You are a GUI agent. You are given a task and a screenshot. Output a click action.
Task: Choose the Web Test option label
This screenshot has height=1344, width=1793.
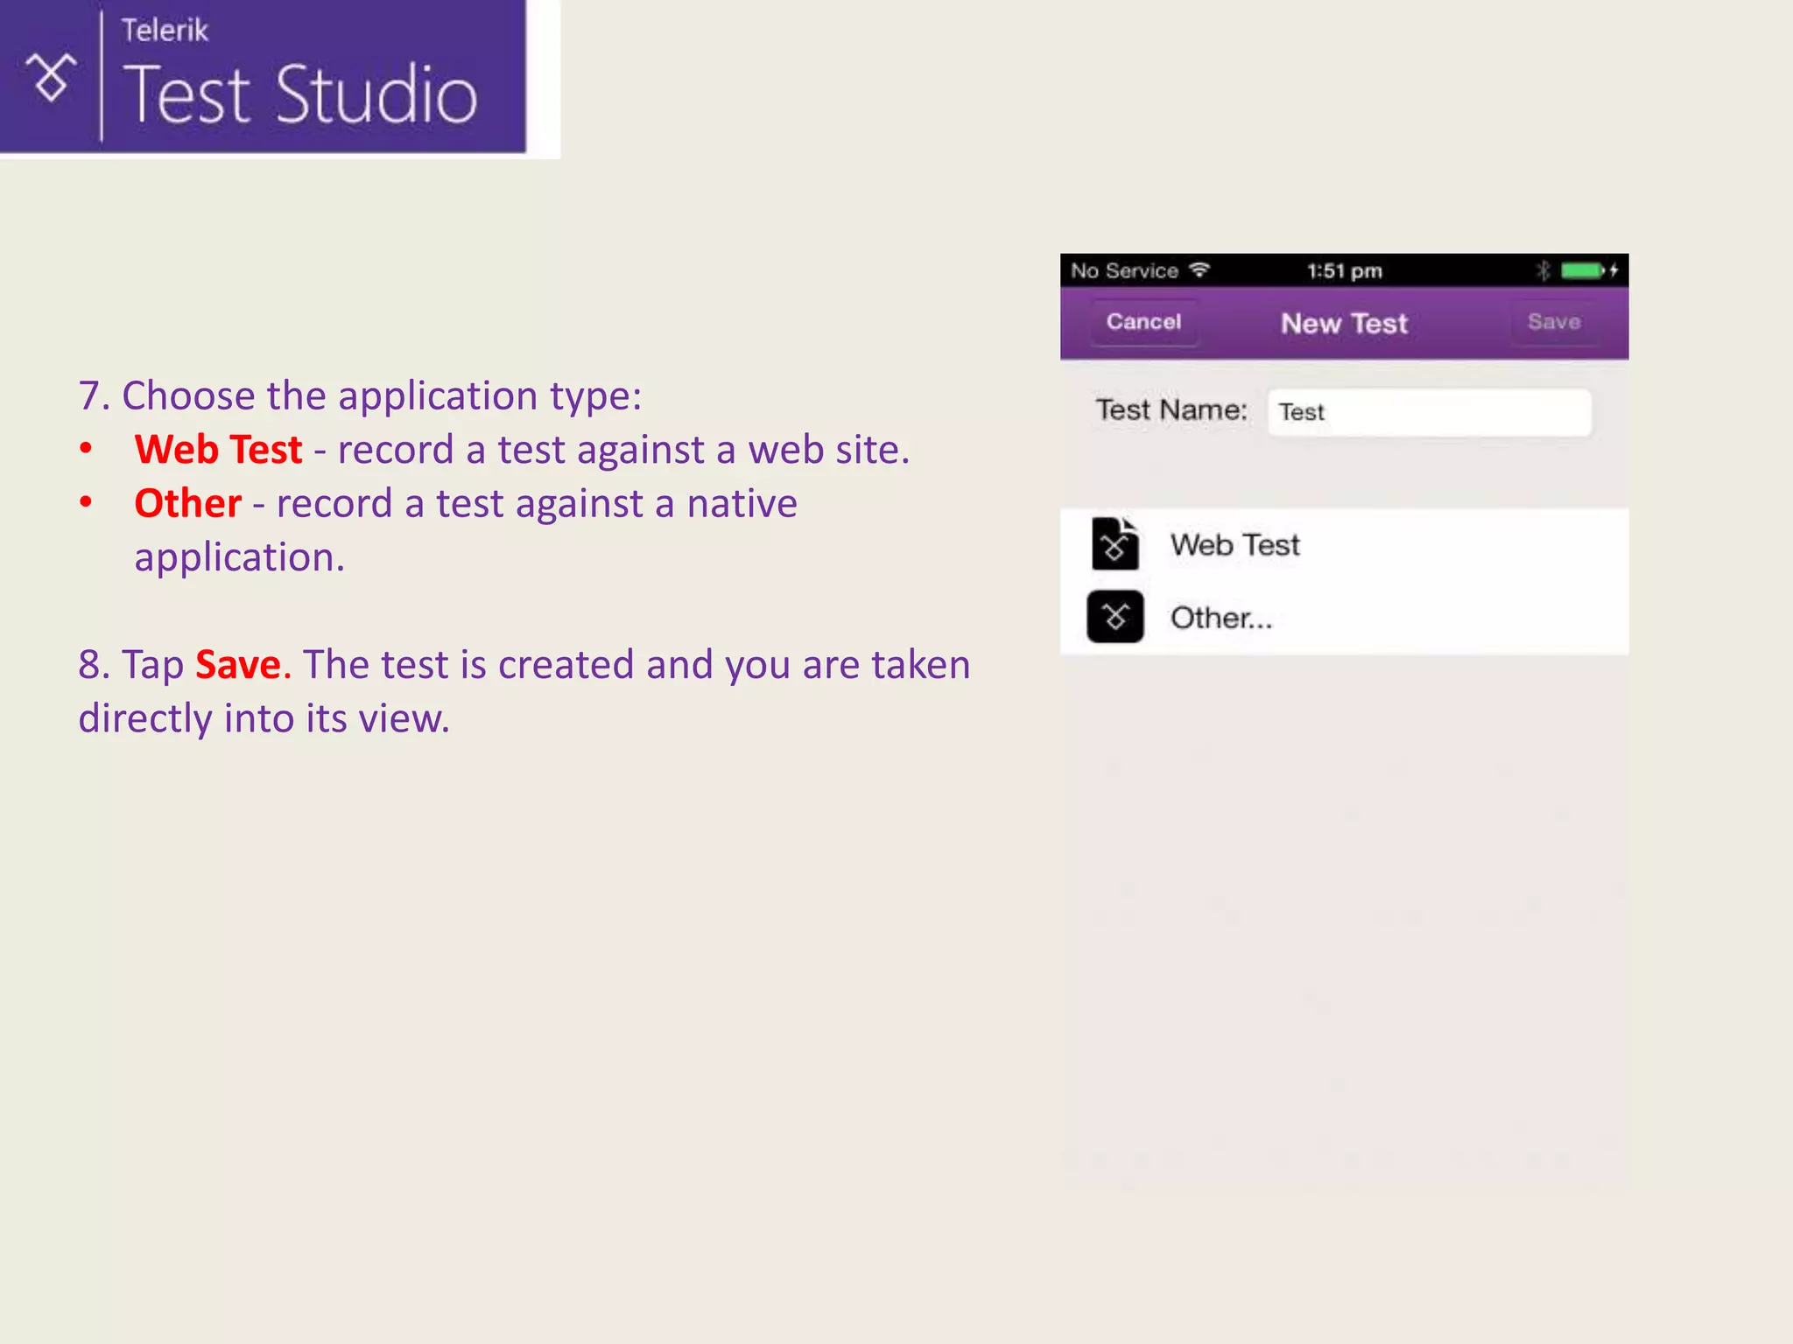point(1234,545)
